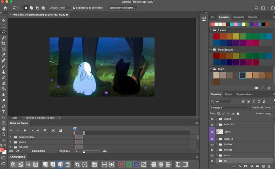
Task: Expand details/fireflies track in timeline
Action: tap(11, 137)
